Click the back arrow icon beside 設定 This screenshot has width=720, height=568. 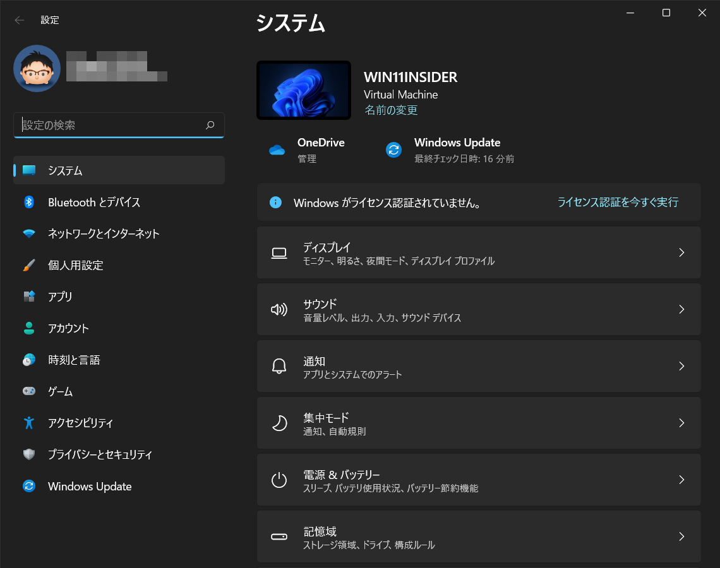coord(20,20)
